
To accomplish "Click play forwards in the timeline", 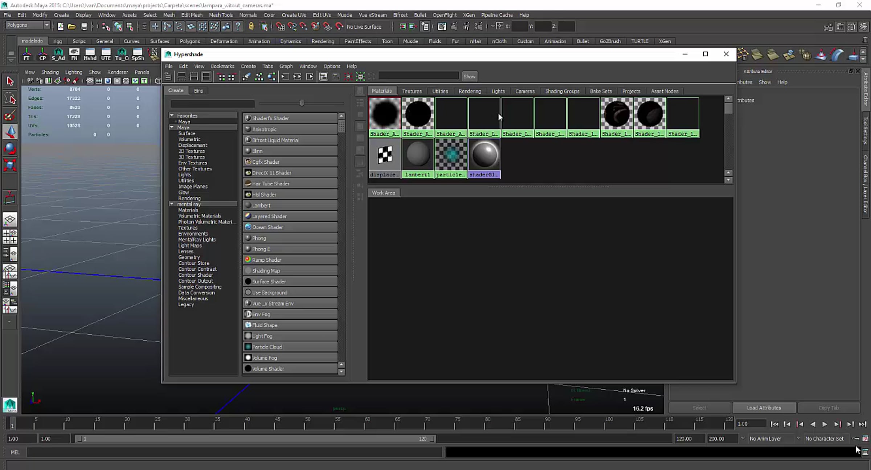I will tap(825, 424).
